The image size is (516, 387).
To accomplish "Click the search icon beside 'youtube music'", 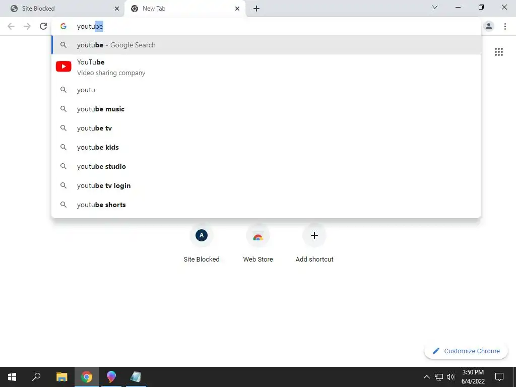I will coord(63,109).
